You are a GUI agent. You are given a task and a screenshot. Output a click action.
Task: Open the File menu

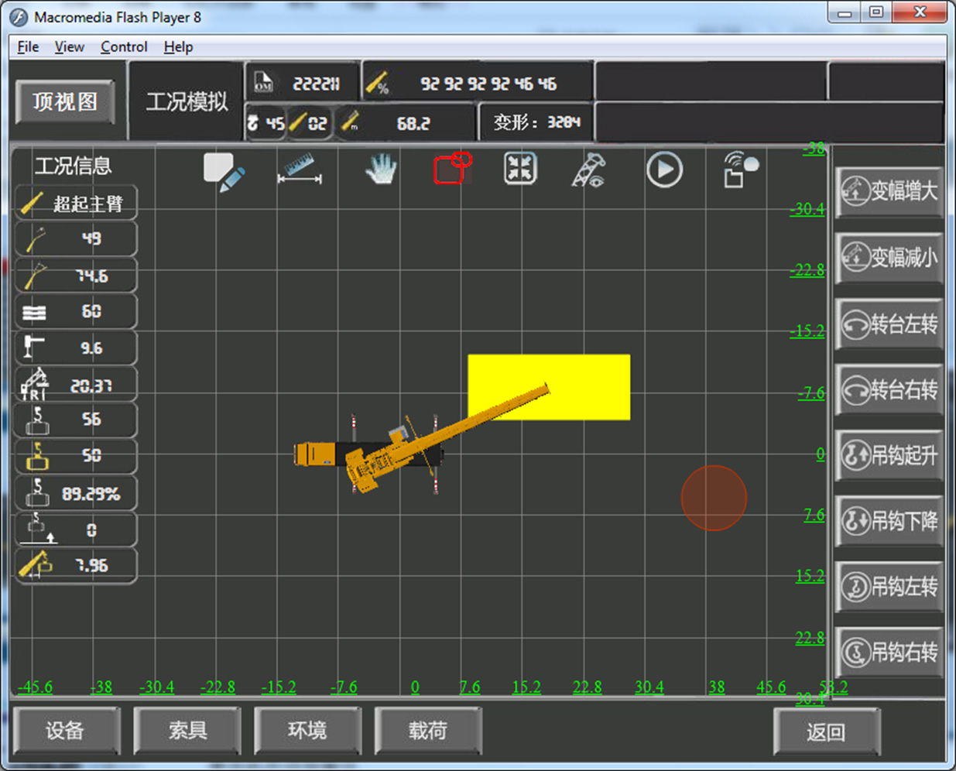(28, 47)
